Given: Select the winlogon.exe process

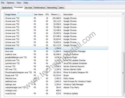Looking at the screenshot, I should [56, 91].
